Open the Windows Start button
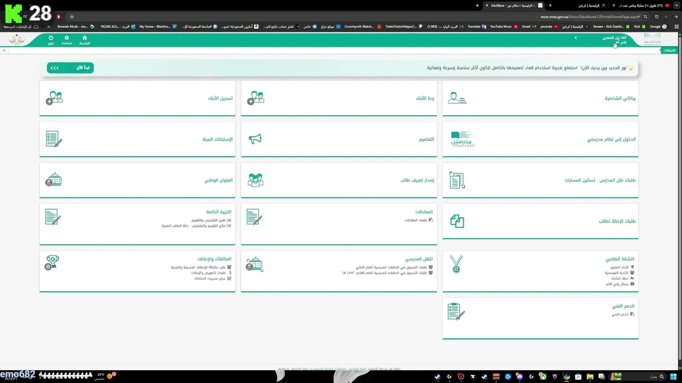The width and height of the screenshot is (682, 383). (674, 377)
